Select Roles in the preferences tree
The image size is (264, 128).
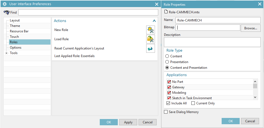pos(30,42)
